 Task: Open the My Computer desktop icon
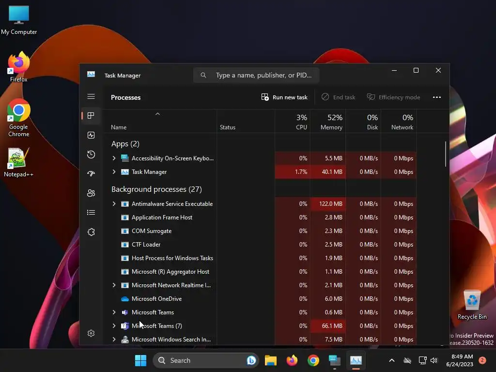[x=19, y=20]
